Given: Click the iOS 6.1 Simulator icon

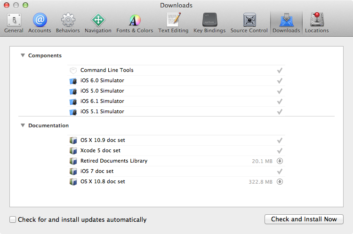Looking at the screenshot, I should (x=73, y=101).
